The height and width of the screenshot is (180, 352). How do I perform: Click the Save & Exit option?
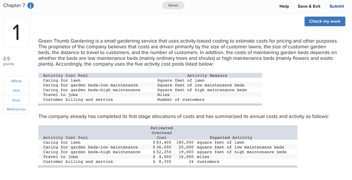[309, 6]
